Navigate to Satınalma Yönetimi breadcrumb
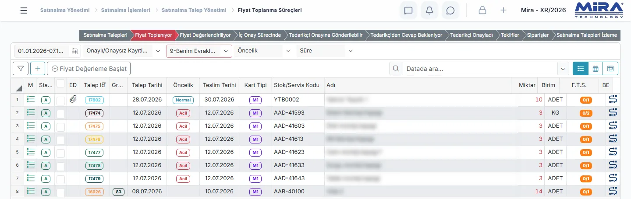 click(x=65, y=10)
